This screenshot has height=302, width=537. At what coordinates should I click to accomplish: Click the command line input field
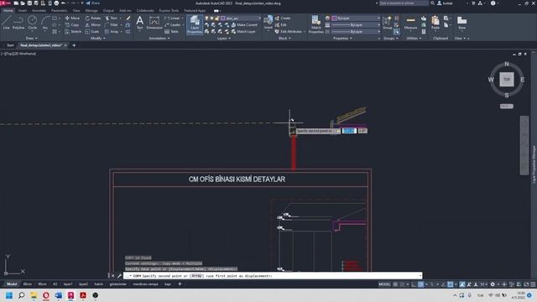(273, 276)
